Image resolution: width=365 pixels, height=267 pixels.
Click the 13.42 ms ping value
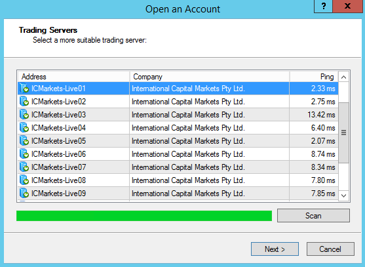click(x=321, y=115)
